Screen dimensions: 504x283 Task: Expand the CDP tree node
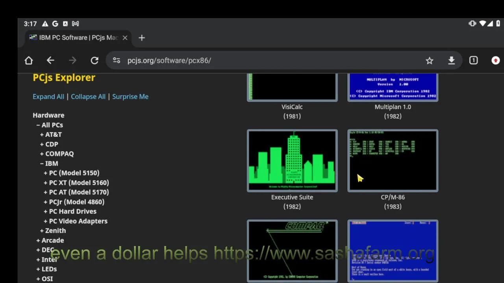pyautogui.click(x=49, y=144)
